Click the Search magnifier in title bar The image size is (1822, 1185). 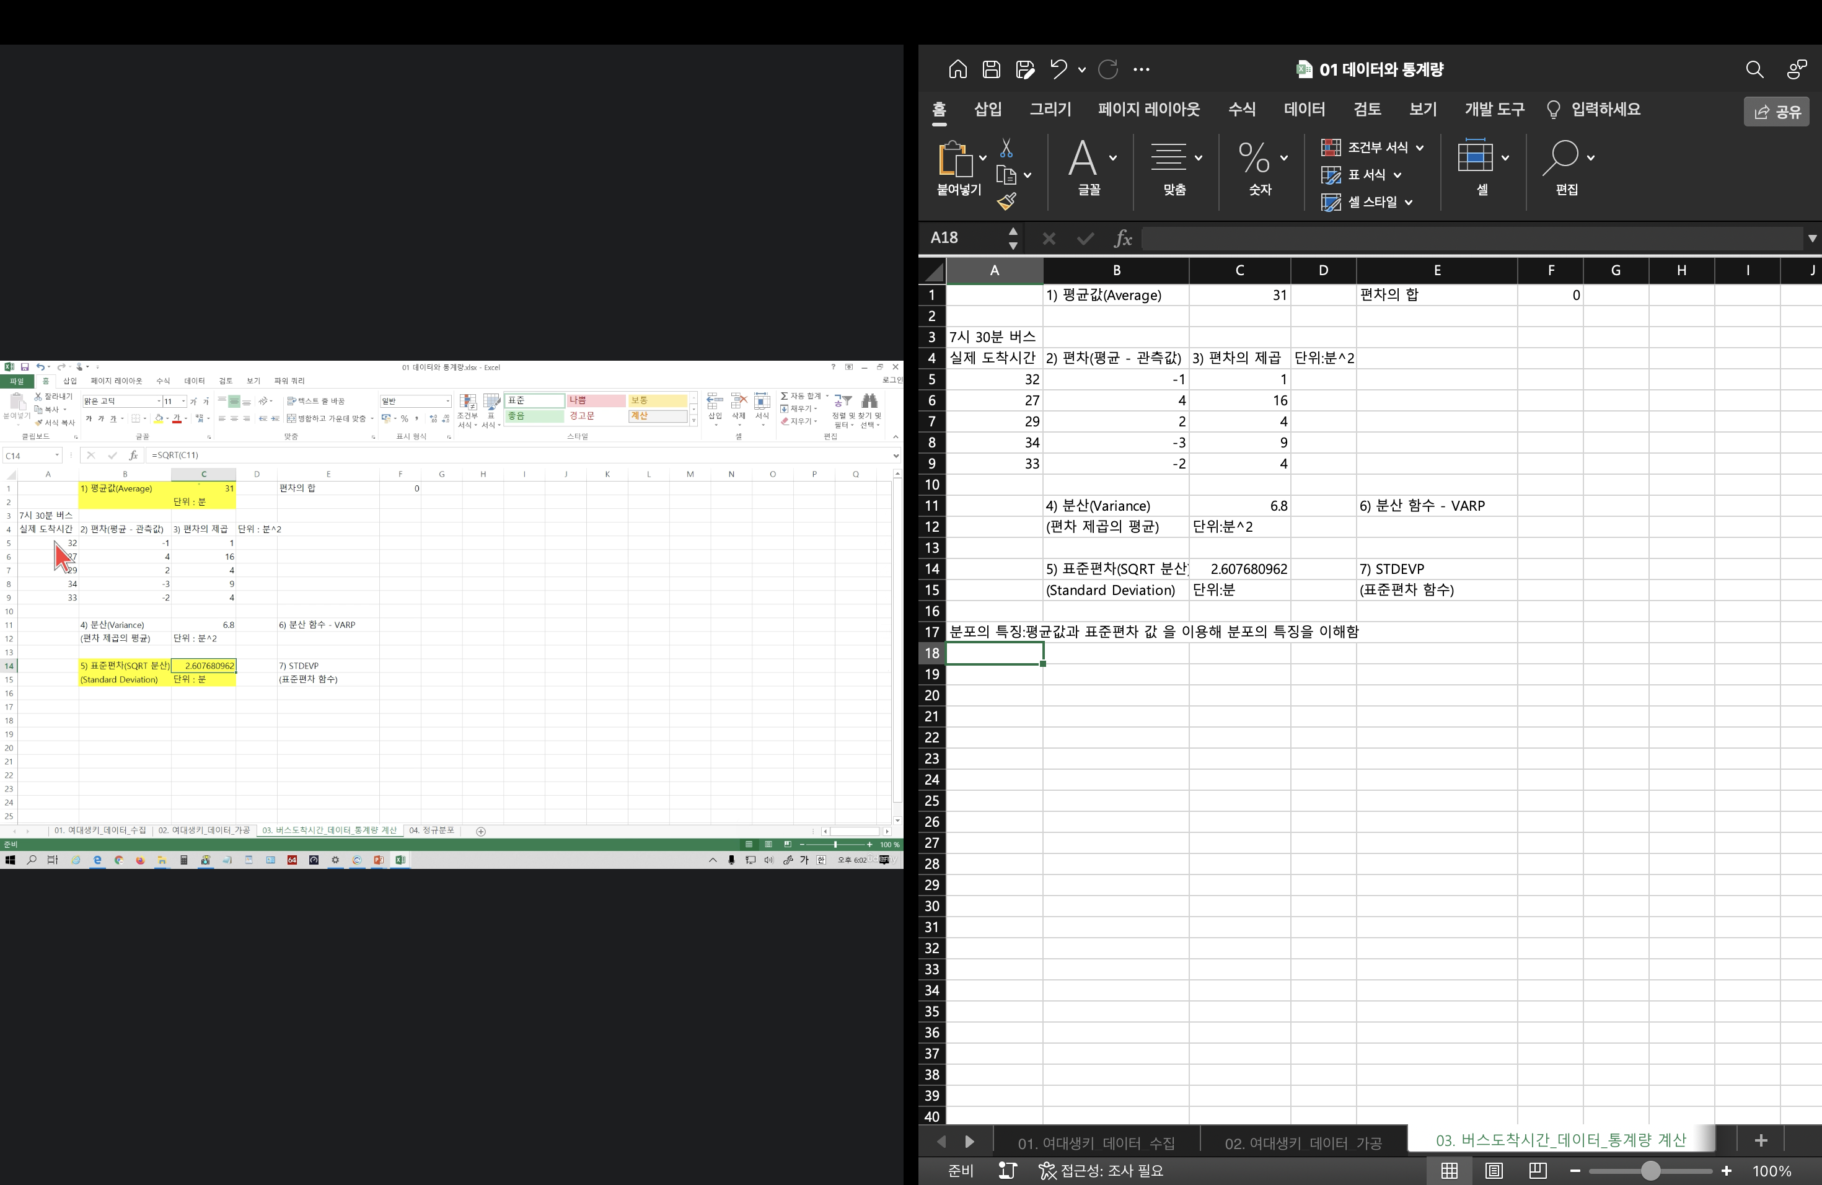(1754, 69)
